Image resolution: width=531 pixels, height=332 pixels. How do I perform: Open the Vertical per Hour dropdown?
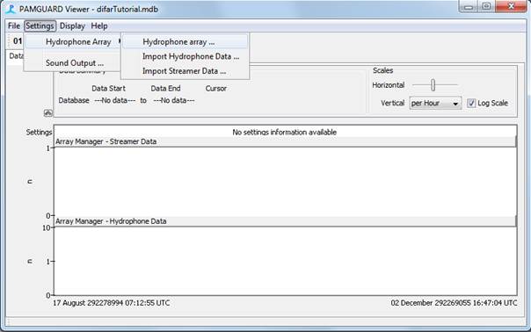[x=435, y=104]
